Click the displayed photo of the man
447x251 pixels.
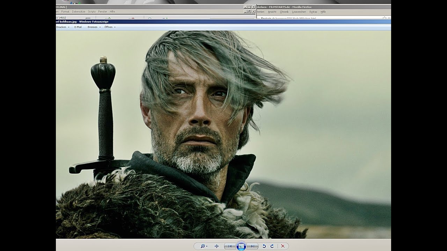point(223,135)
